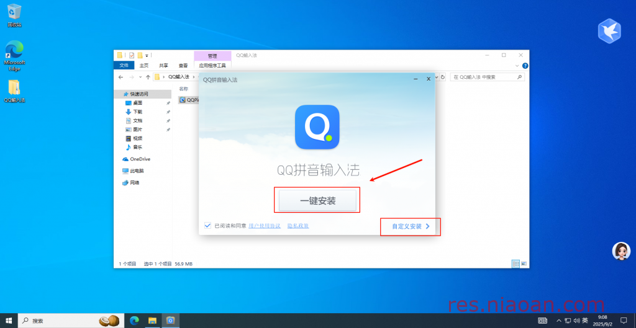Click the Explorer forward arrow
This screenshot has width=636, height=328.
tap(132, 77)
